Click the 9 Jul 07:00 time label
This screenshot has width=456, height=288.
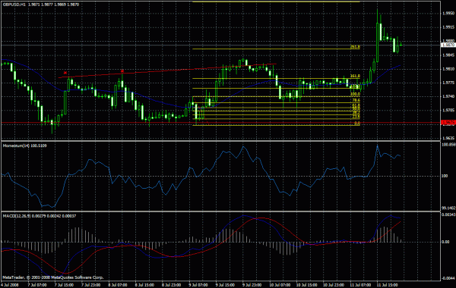tap(198, 285)
